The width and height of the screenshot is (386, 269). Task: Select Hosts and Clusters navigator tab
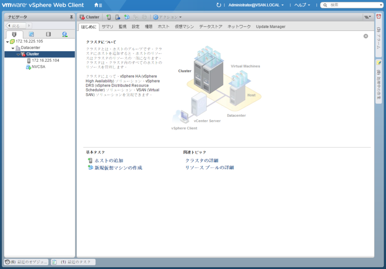14,34
